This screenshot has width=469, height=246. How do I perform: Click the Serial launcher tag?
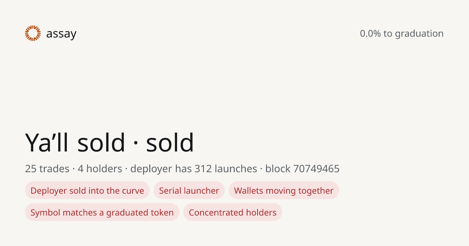point(189,191)
